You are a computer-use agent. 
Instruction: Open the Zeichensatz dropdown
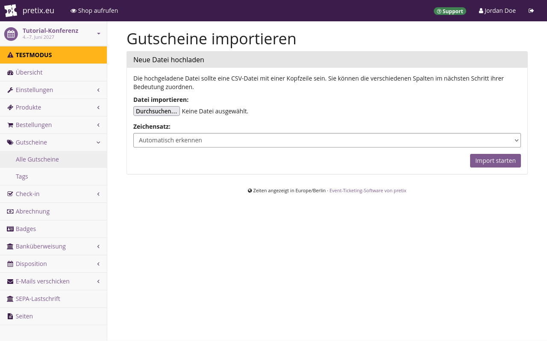[327, 140]
